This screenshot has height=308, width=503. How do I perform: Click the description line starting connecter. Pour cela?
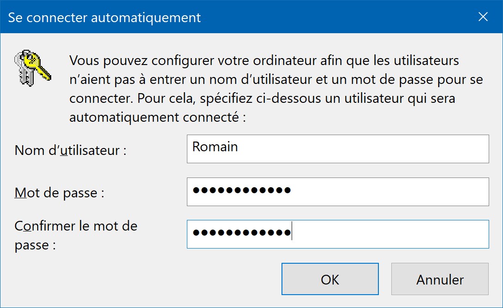coord(262,98)
